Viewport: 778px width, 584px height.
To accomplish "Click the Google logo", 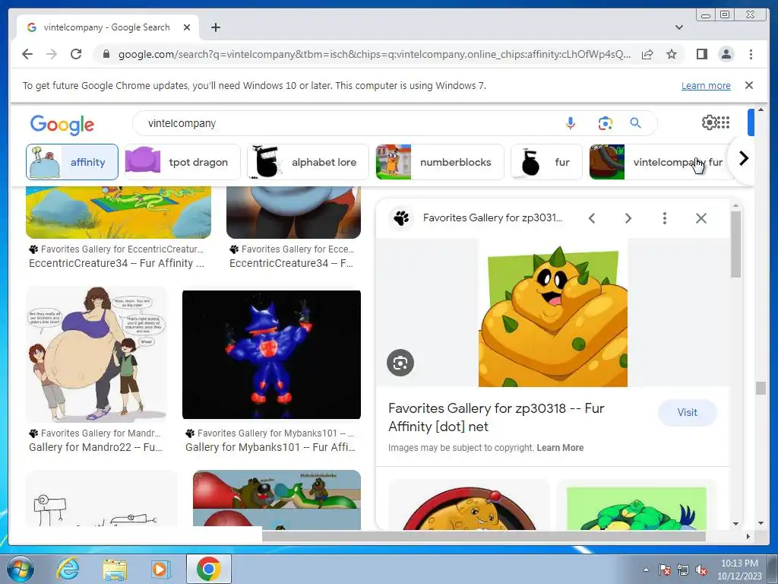I will pyautogui.click(x=62, y=124).
